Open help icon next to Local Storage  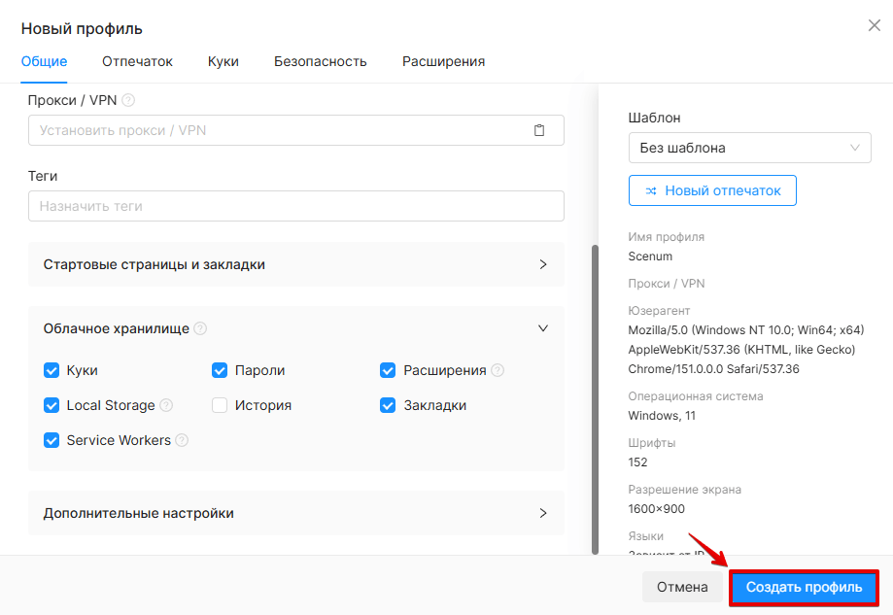click(x=166, y=405)
